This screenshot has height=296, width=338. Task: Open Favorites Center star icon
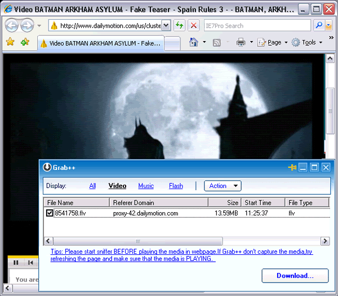click(x=10, y=42)
